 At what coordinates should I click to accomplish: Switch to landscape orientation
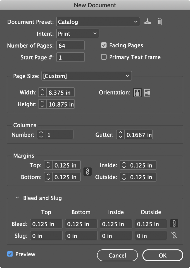147,92
